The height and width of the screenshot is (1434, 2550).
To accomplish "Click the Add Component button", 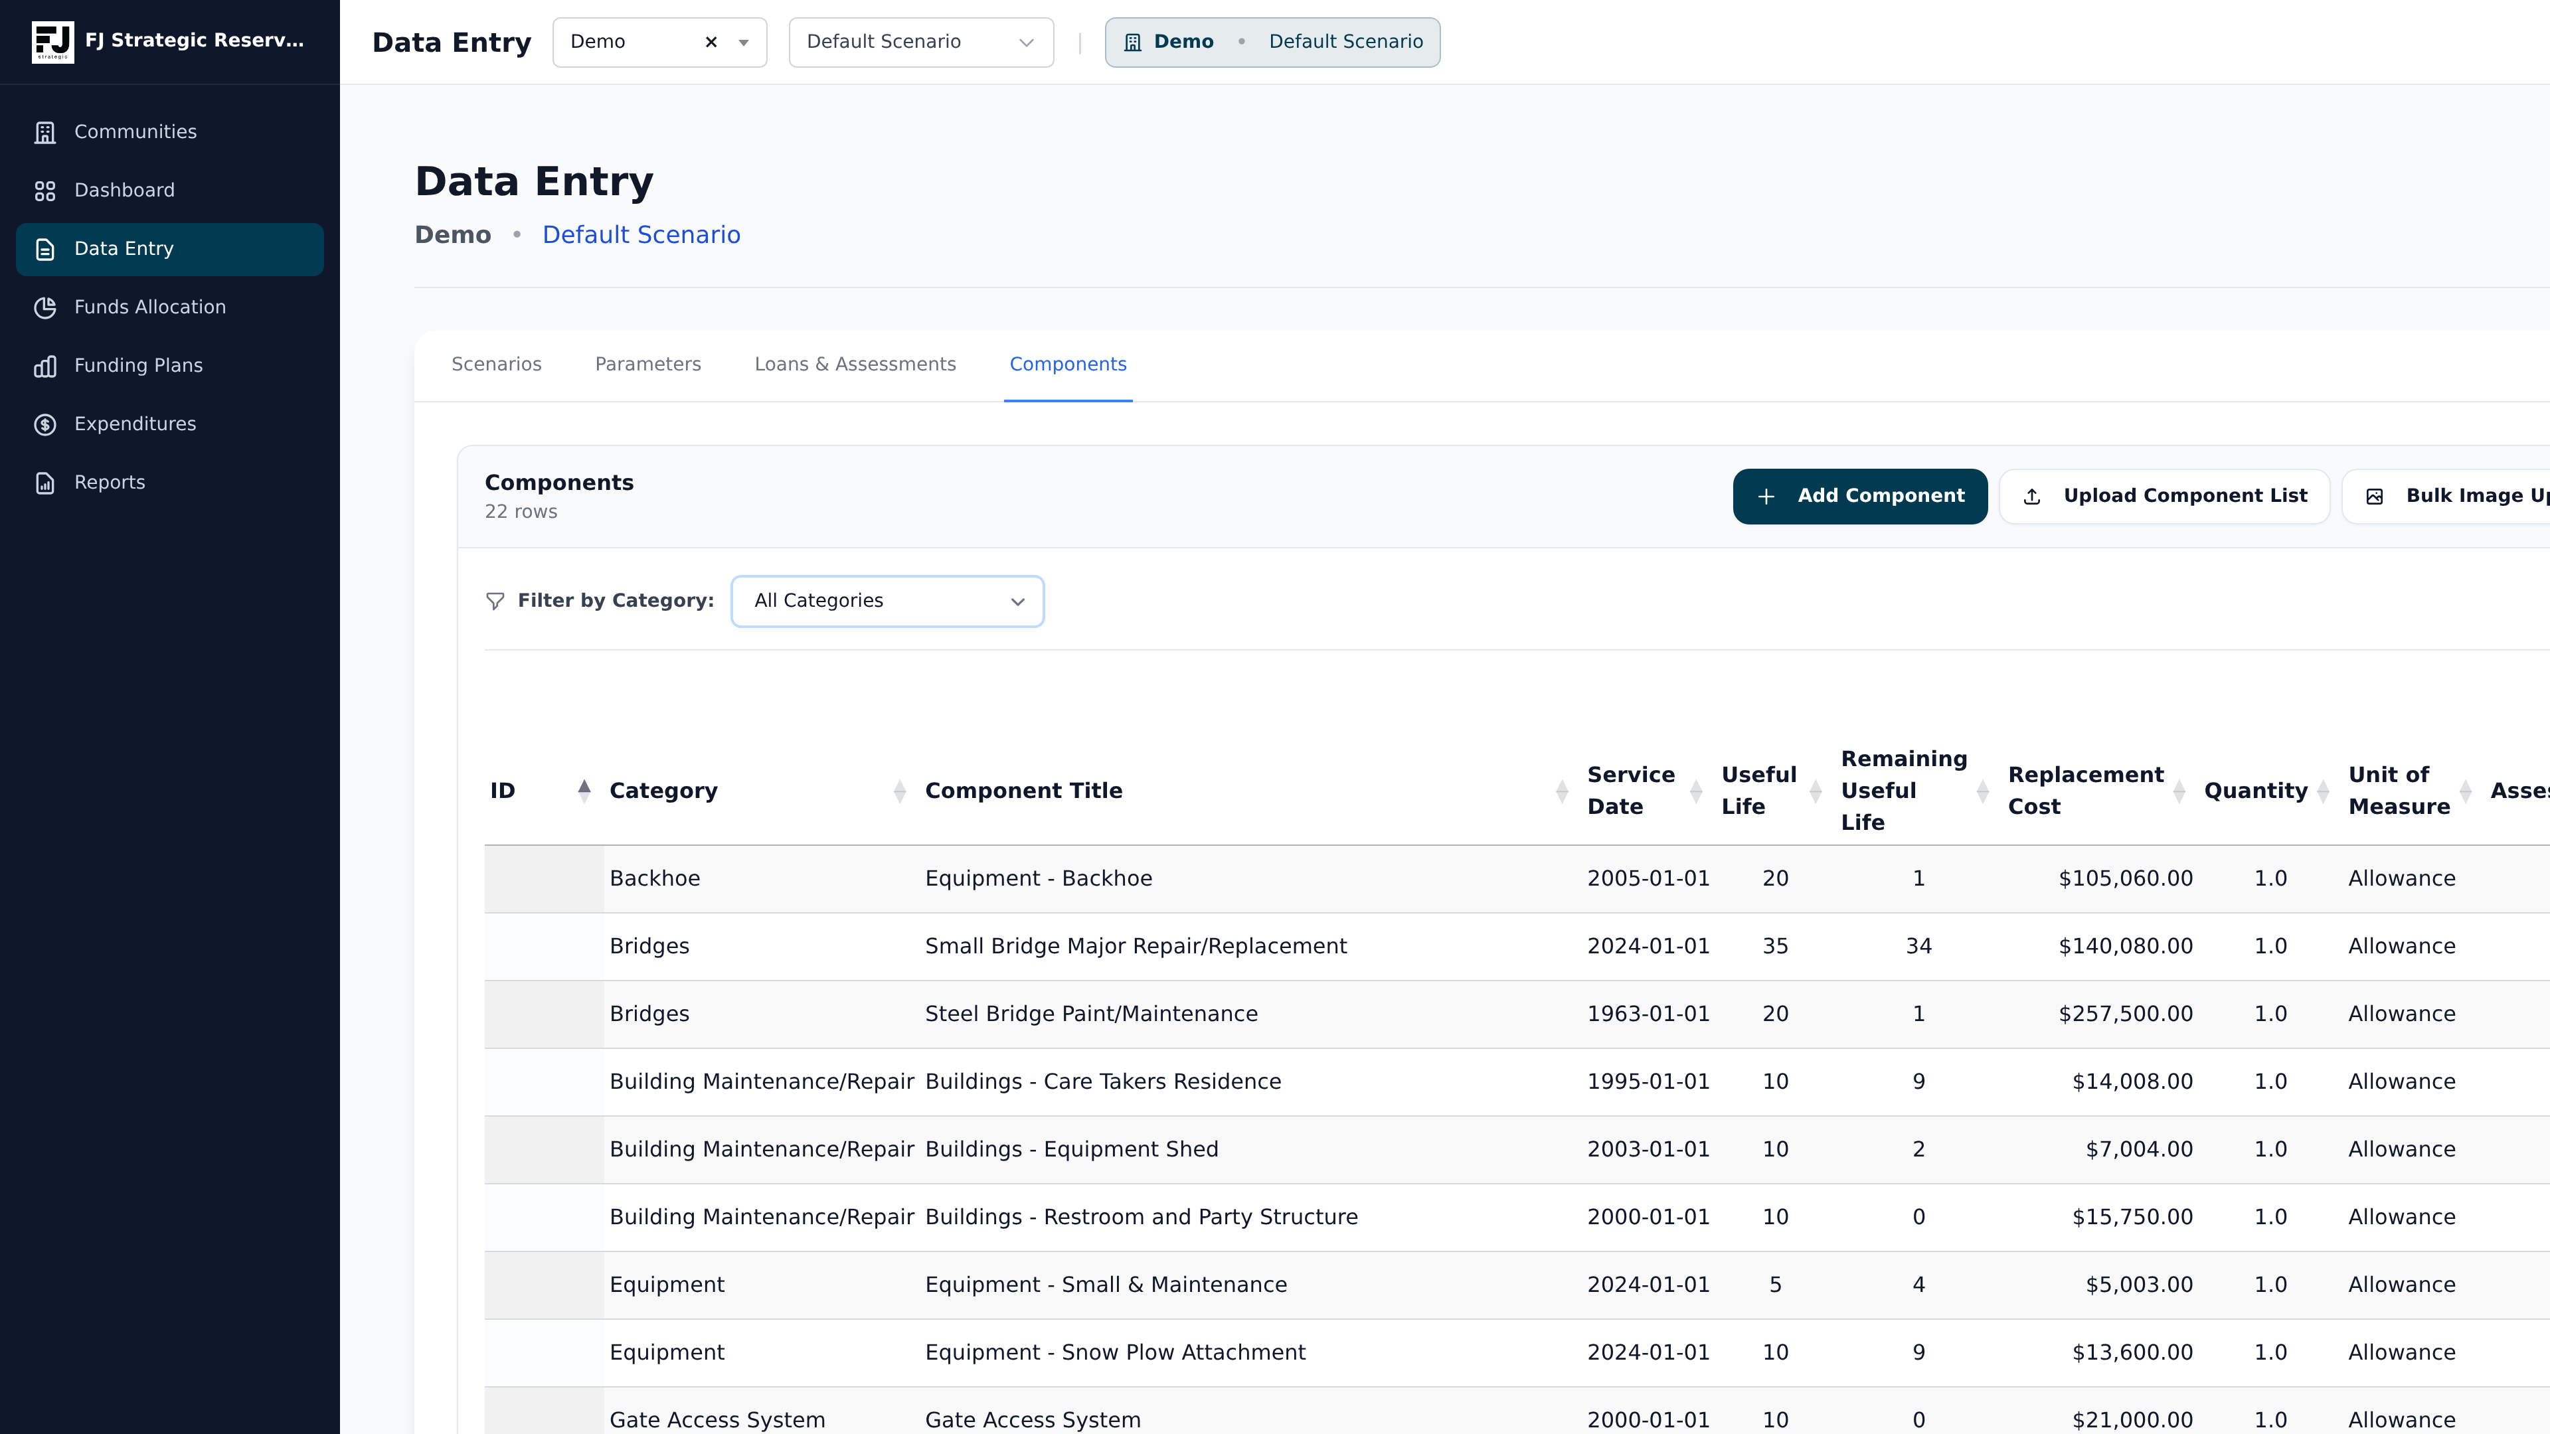I will point(1860,497).
